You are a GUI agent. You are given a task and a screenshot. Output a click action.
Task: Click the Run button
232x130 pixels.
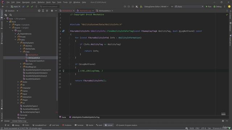tap(208, 6)
